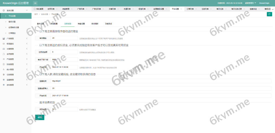
Task: Expand the 游戏管理 sidebar menu
Action: click(27, 85)
